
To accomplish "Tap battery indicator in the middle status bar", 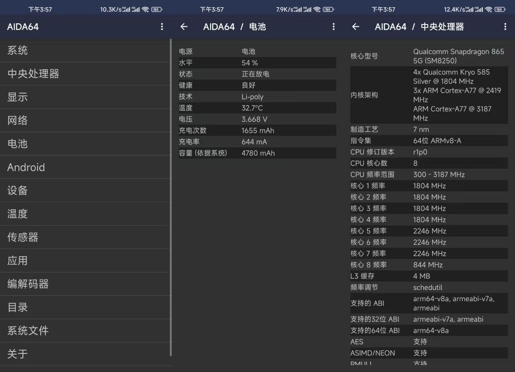I will coord(328,9).
